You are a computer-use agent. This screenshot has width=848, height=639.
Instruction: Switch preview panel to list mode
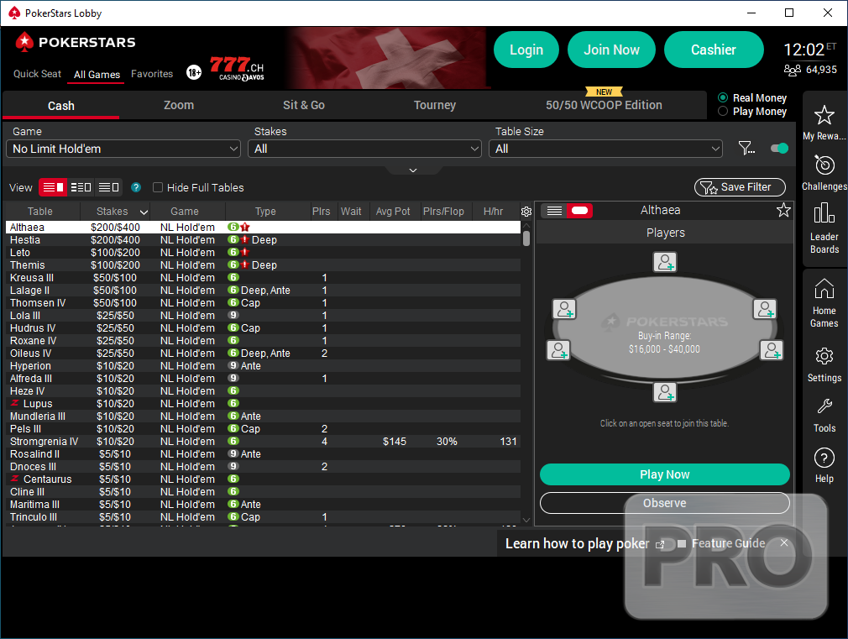(x=554, y=211)
